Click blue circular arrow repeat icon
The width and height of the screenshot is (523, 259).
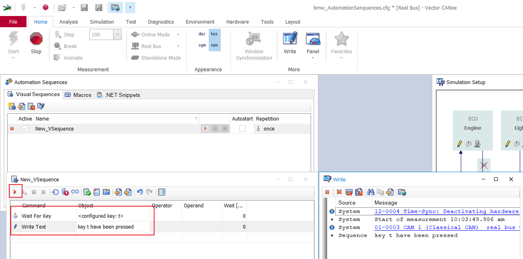[55, 192]
